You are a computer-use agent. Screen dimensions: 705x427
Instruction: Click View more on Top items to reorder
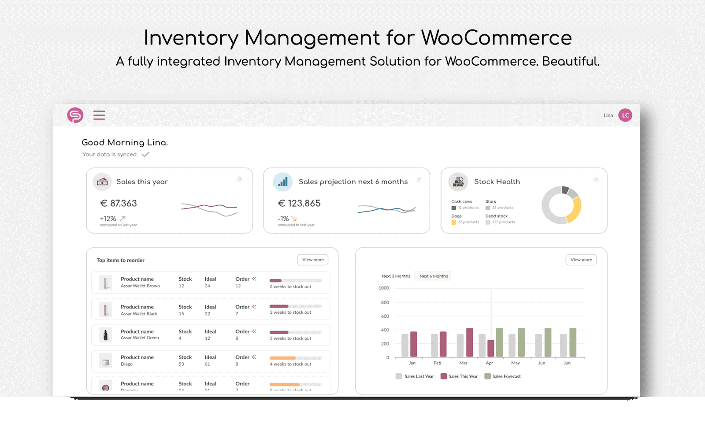tap(312, 260)
